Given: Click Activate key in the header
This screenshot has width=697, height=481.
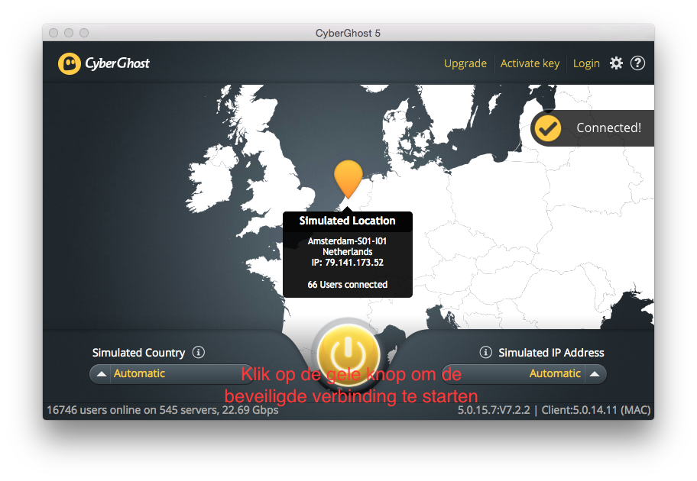Looking at the screenshot, I should pyautogui.click(x=530, y=63).
